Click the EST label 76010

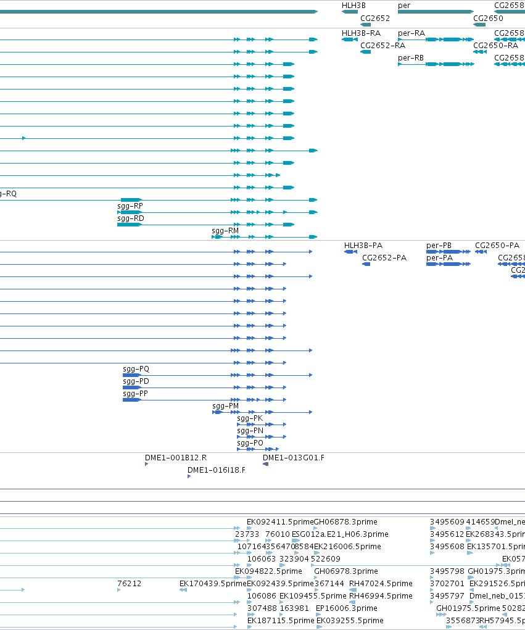coord(278,534)
